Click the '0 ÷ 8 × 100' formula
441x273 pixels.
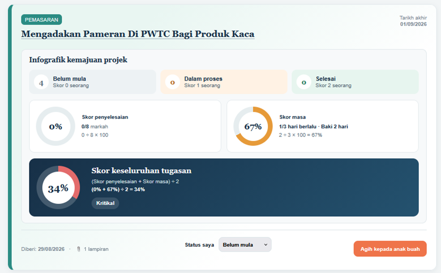tap(95, 135)
